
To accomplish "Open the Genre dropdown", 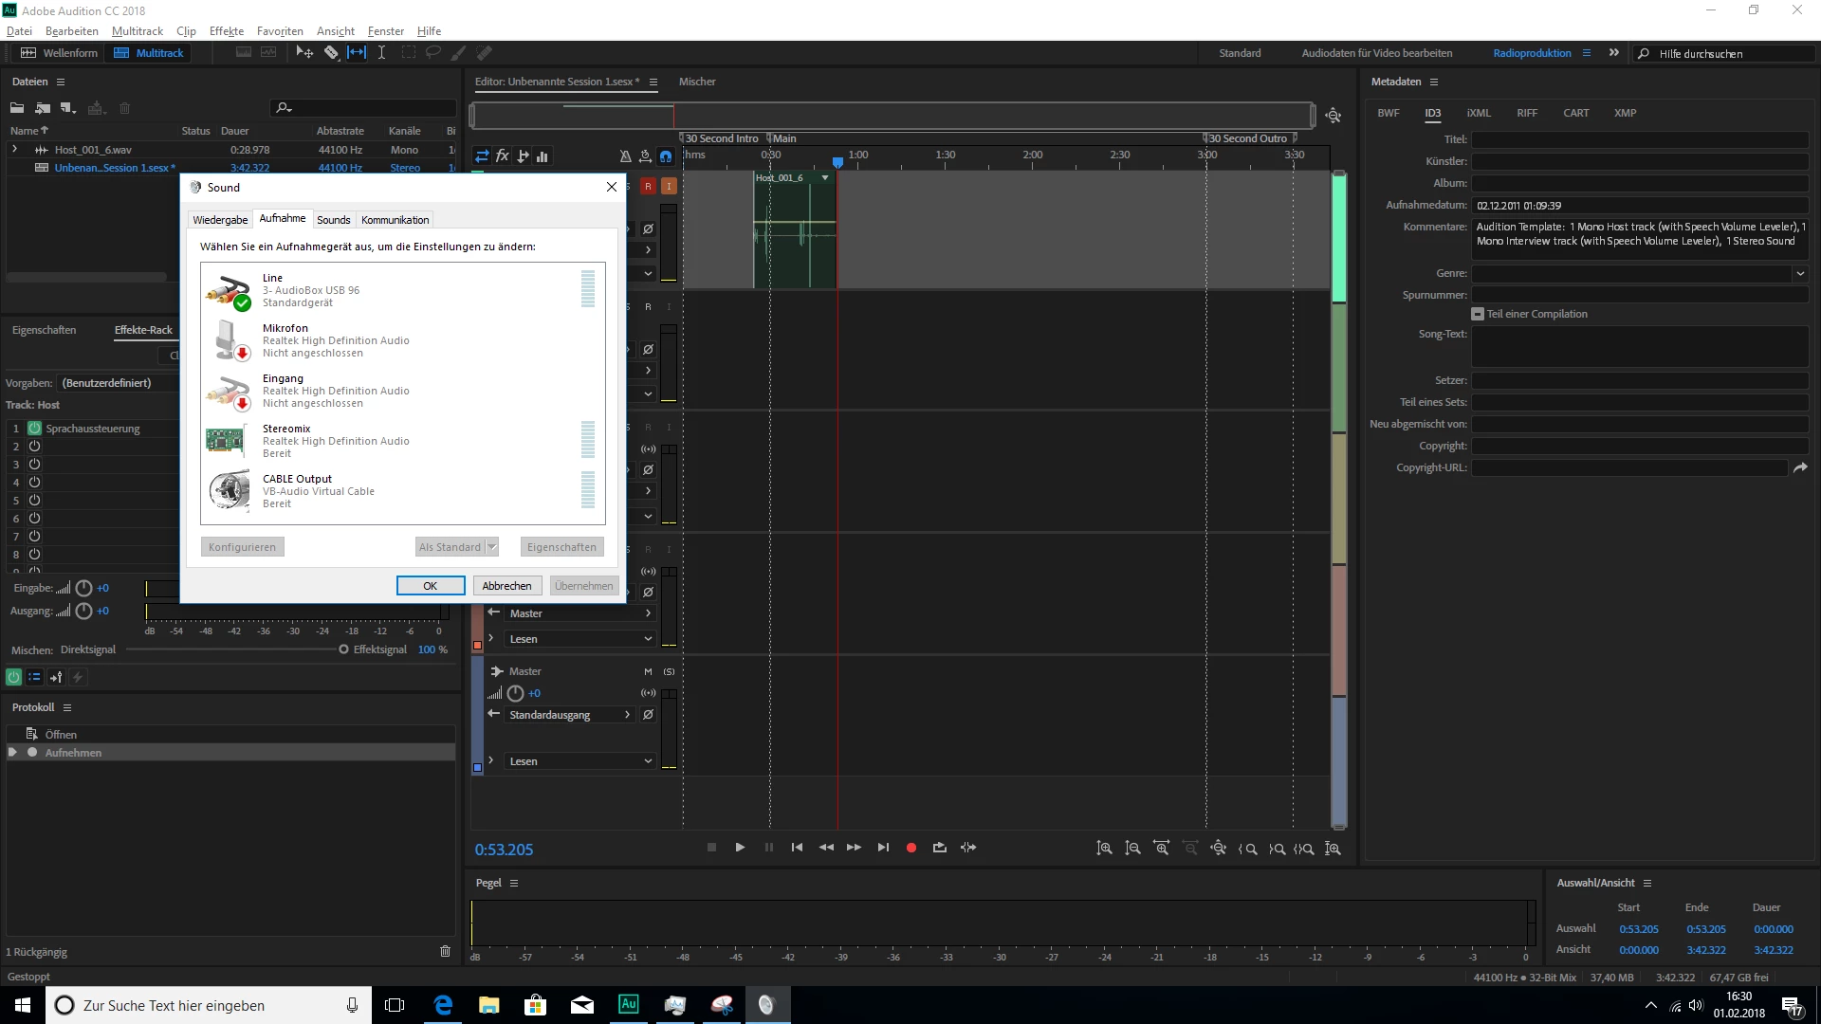I will coord(1799,274).
